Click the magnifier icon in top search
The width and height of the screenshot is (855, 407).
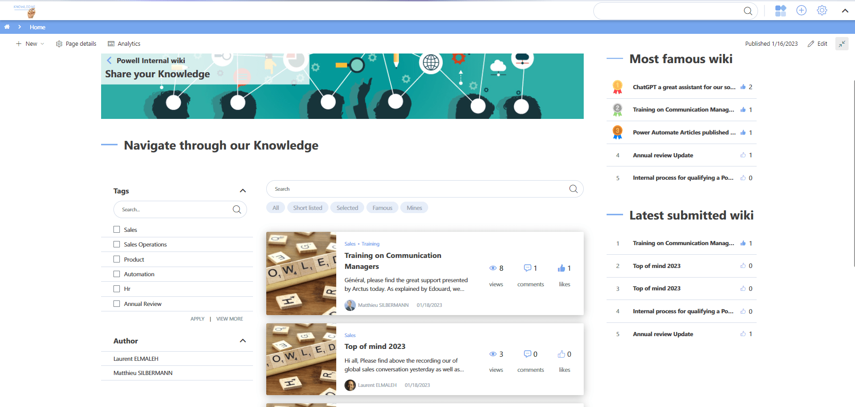pyautogui.click(x=748, y=11)
